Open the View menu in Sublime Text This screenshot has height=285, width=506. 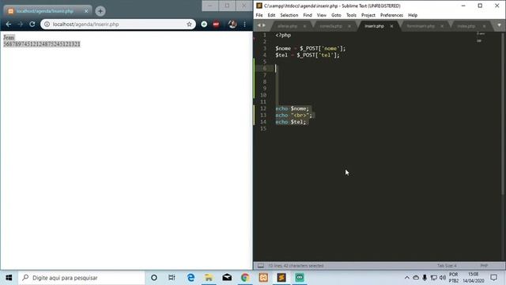coord(322,15)
